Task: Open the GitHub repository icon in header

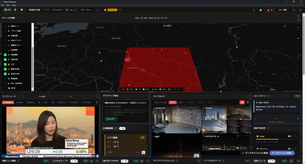Action: pos(67,10)
